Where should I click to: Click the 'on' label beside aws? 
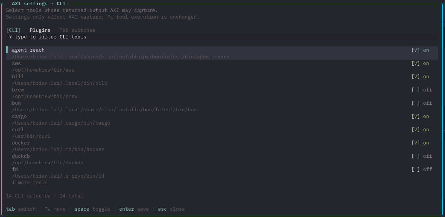[426, 63]
